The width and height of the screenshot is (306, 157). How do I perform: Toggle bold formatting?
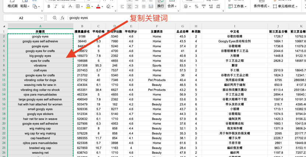pyautogui.click(x=49, y=6)
